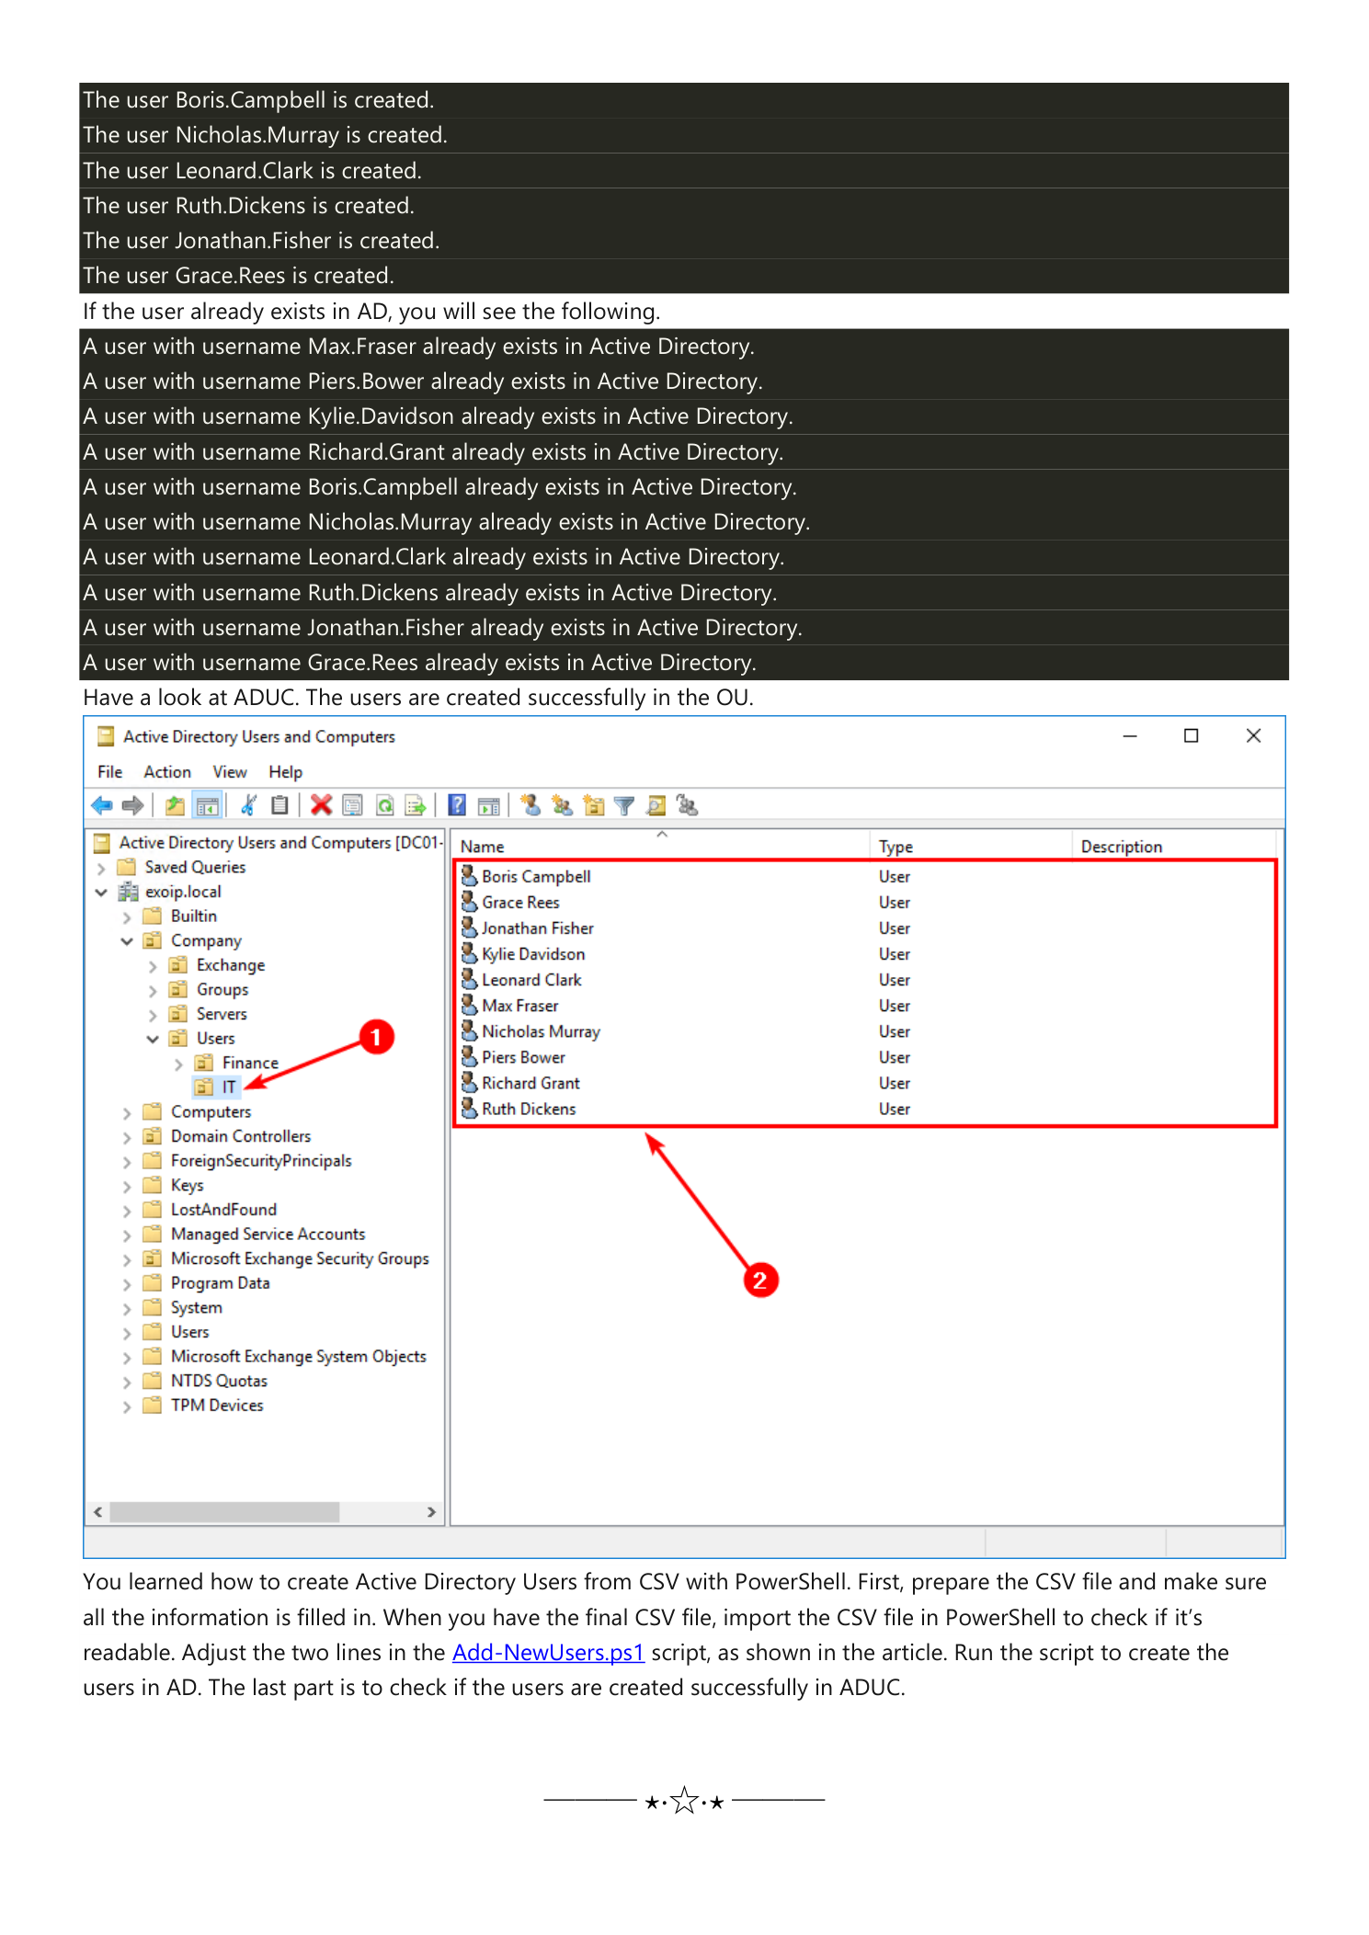
Task: Click the Boris Campbell user icon
Action: (x=470, y=875)
